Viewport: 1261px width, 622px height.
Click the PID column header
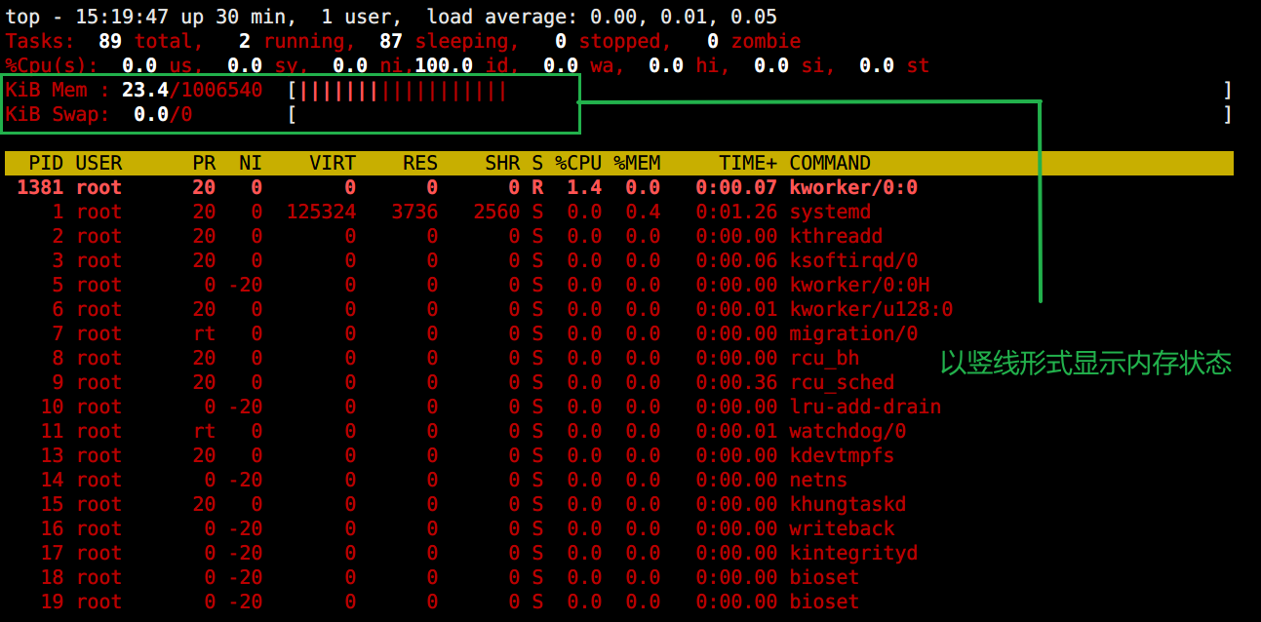(47, 163)
